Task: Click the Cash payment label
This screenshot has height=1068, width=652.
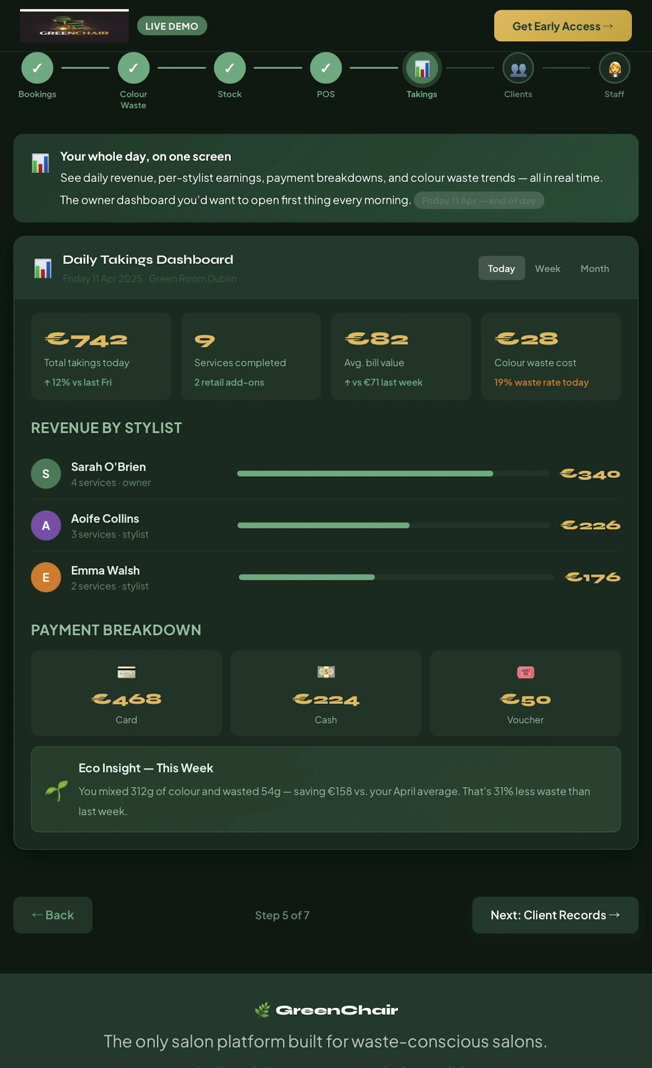Action: click(326, 720)
